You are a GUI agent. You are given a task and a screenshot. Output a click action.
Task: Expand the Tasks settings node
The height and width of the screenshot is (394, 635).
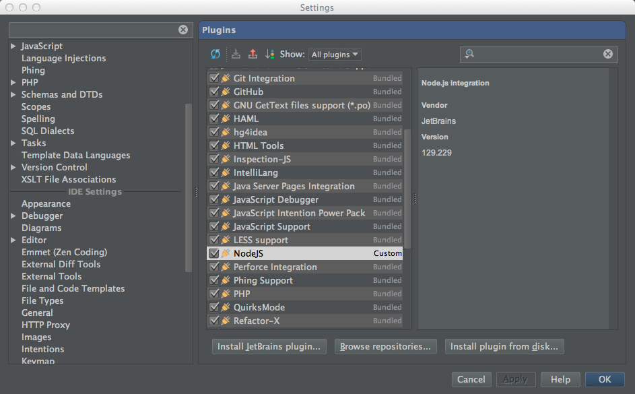pyautogui.click(x=13, y=143)
